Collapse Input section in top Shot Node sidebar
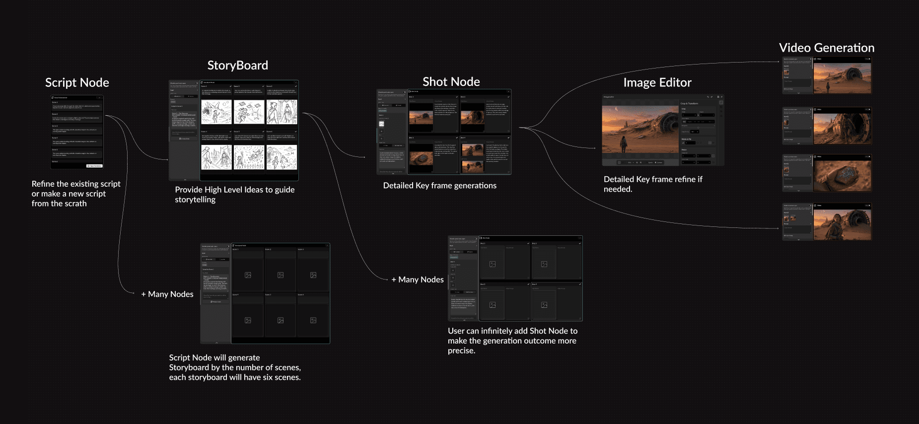 pyautogui.click(x=405, y=99)
